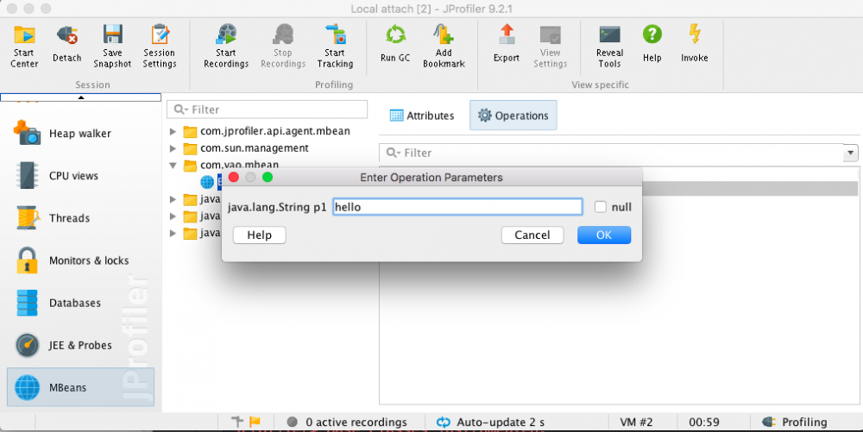Viewport: 863px width, 432px height.
Task: Open the CPU views section
Action: (x=80, y=176)
